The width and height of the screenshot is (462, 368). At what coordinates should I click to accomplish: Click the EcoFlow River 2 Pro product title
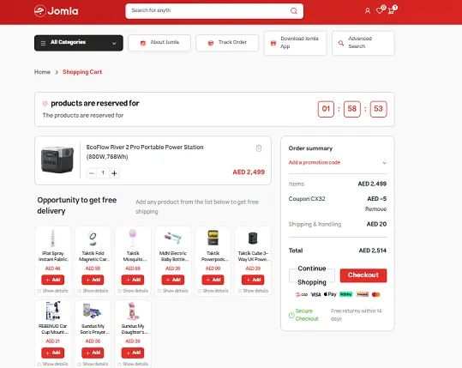145,152
